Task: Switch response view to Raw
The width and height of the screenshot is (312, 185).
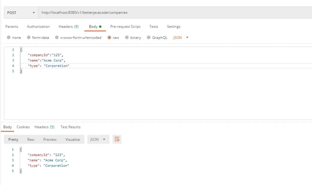Action: pos(31,139)
